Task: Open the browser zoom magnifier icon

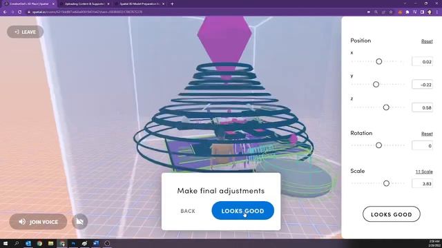Action: pos(376,12)
